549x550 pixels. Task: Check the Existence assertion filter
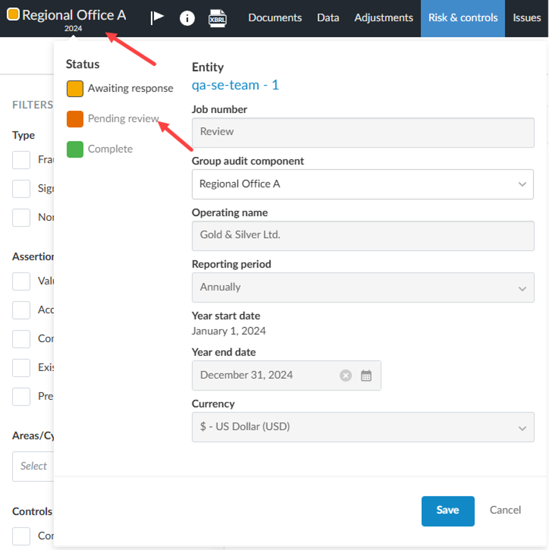(21, 367)
